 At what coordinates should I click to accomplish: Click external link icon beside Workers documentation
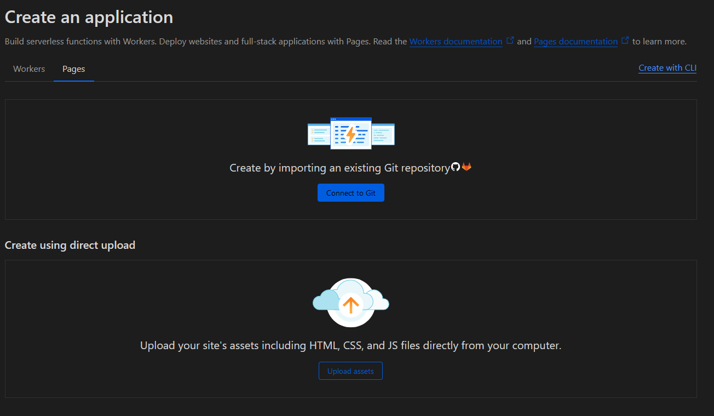pos(510,39)
